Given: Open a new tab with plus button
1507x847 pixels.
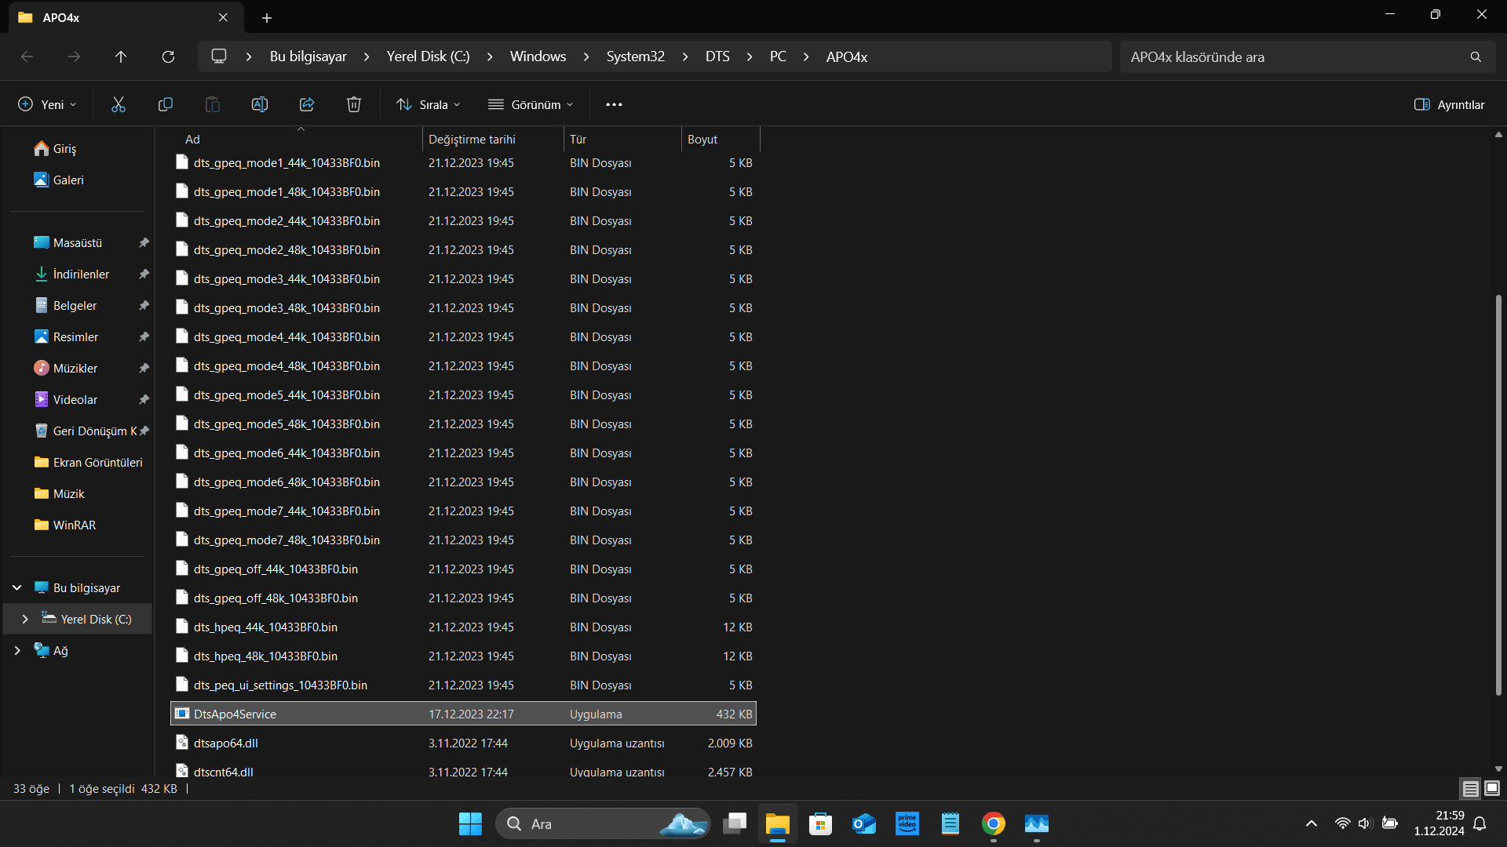Looking at the screenshot, I should coord(267,17).
